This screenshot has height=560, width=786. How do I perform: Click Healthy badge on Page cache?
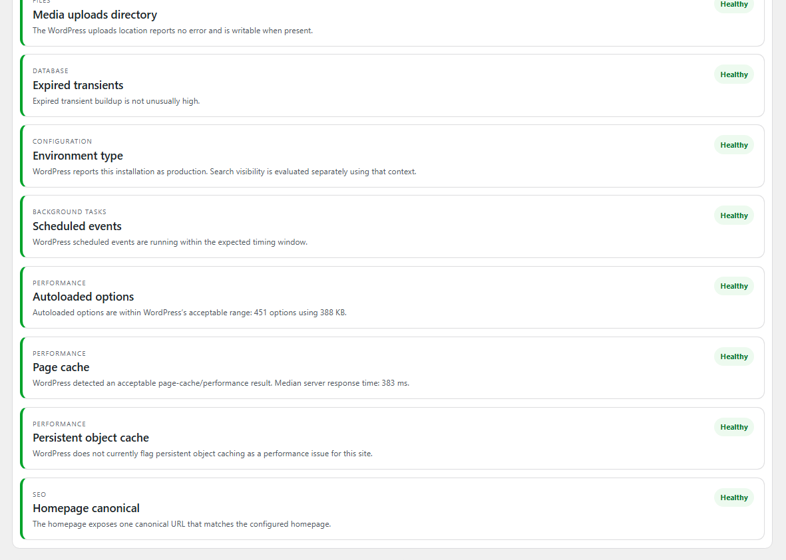click(x=734, y=356)
